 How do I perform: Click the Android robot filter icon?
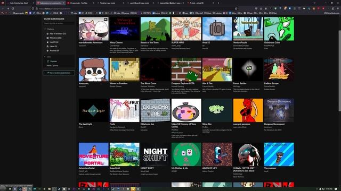[47, 50]
